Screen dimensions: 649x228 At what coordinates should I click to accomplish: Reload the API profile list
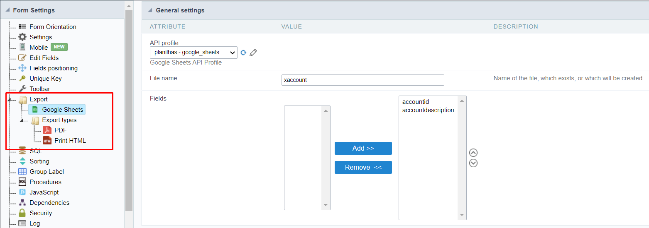[244, 53]
